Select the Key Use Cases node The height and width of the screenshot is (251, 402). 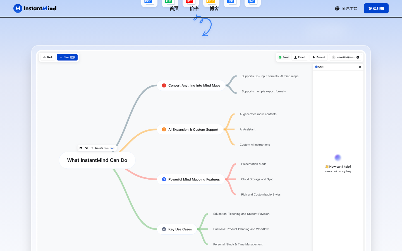click(x=177, y=229)
